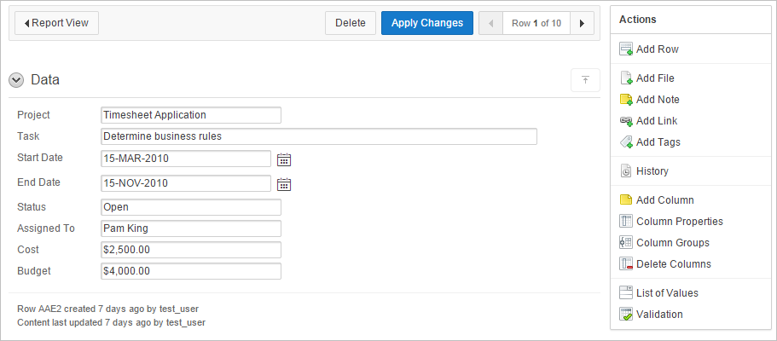This screenshot has height=341, width=777.
Task: Click the scroll-to-top button in Data header
Action: click(x=585, y=80)
